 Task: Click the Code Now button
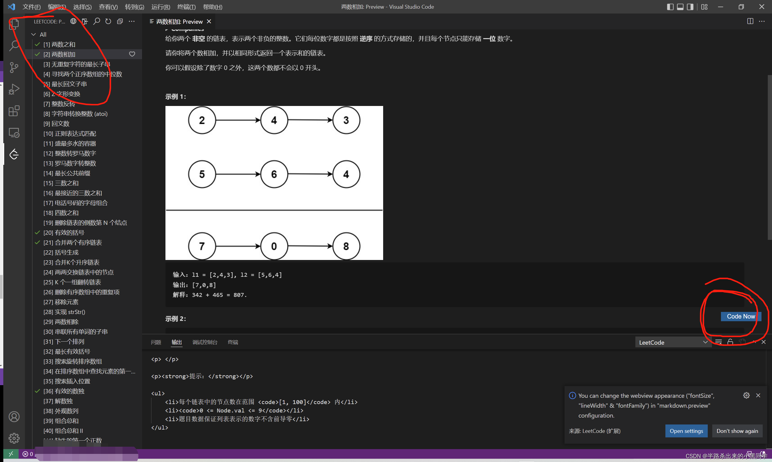[x=740, y=316]
